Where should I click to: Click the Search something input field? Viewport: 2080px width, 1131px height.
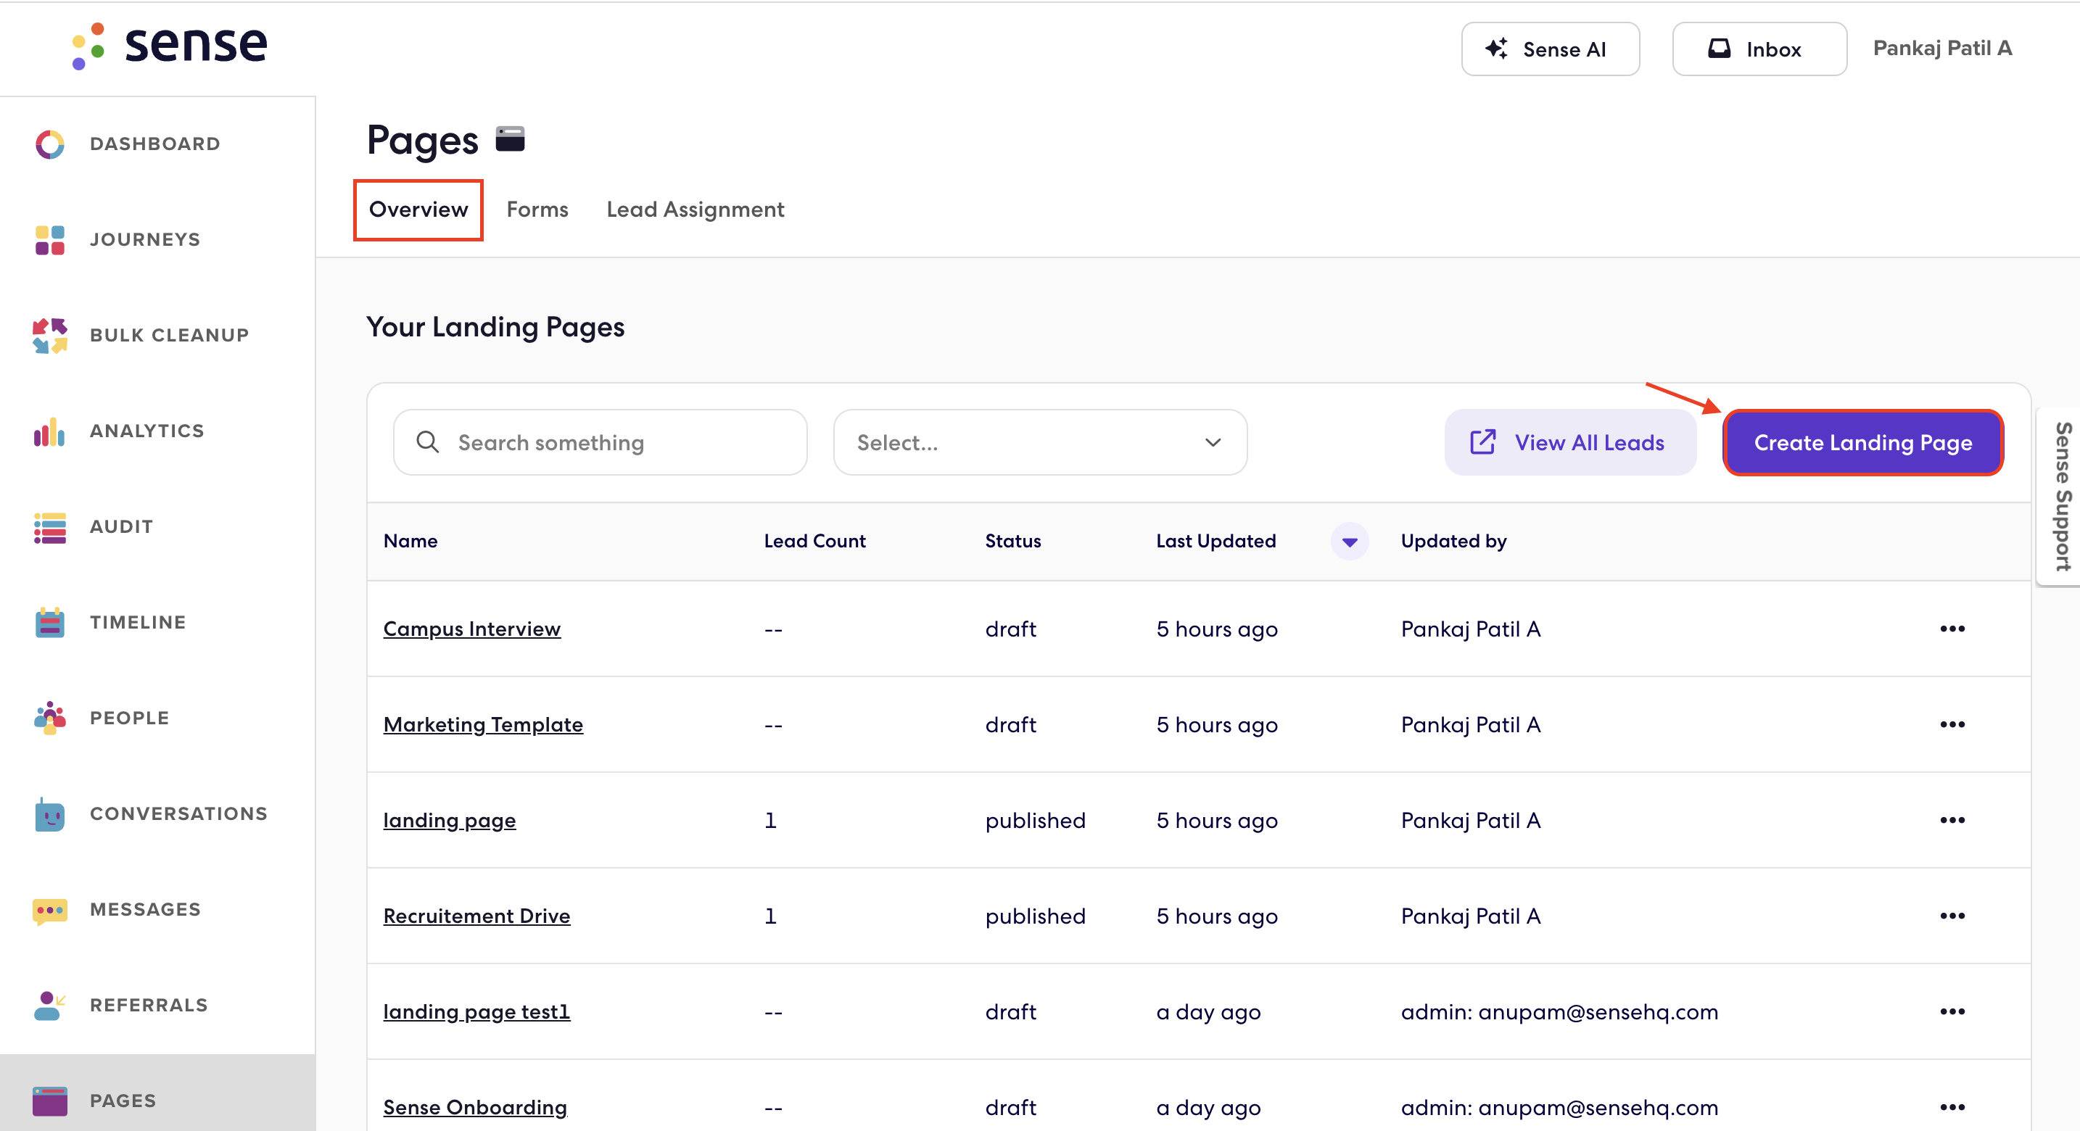[600, 442]
